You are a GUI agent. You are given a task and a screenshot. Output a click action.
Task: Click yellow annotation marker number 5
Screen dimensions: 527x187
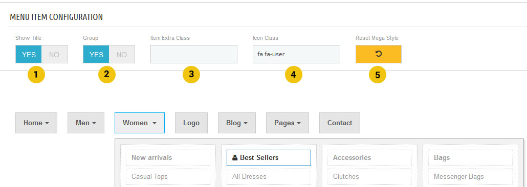pyautogui.click(x=378, y=75)
